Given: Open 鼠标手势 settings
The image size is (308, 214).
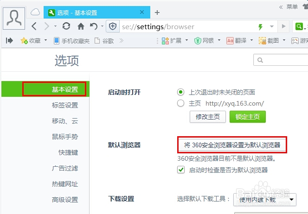Looking at the screenshot, I should click(65, 137).
